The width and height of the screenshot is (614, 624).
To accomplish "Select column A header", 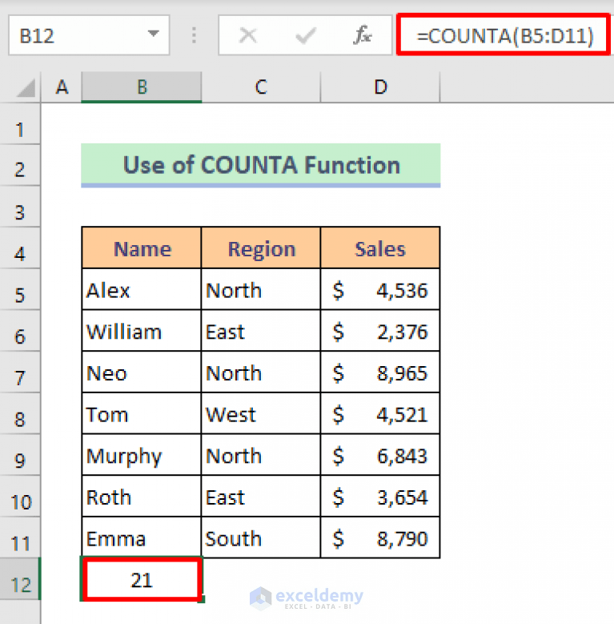I will point(62,87).
